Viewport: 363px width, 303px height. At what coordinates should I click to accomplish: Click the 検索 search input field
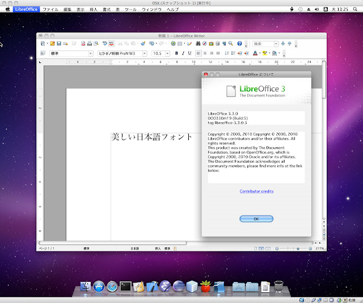coord(263,44)
